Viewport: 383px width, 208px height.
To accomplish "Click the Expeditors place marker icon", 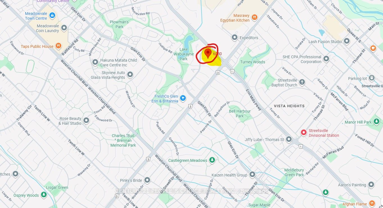I will 235,37.
